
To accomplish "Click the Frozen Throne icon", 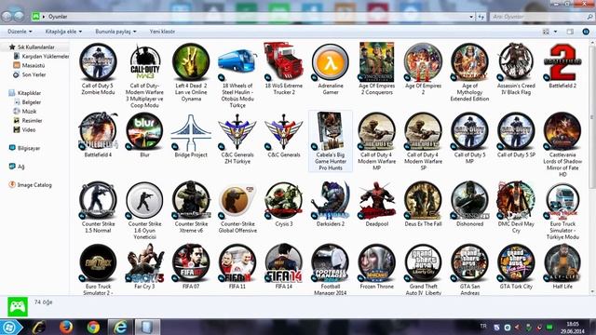I will [376, 262].
